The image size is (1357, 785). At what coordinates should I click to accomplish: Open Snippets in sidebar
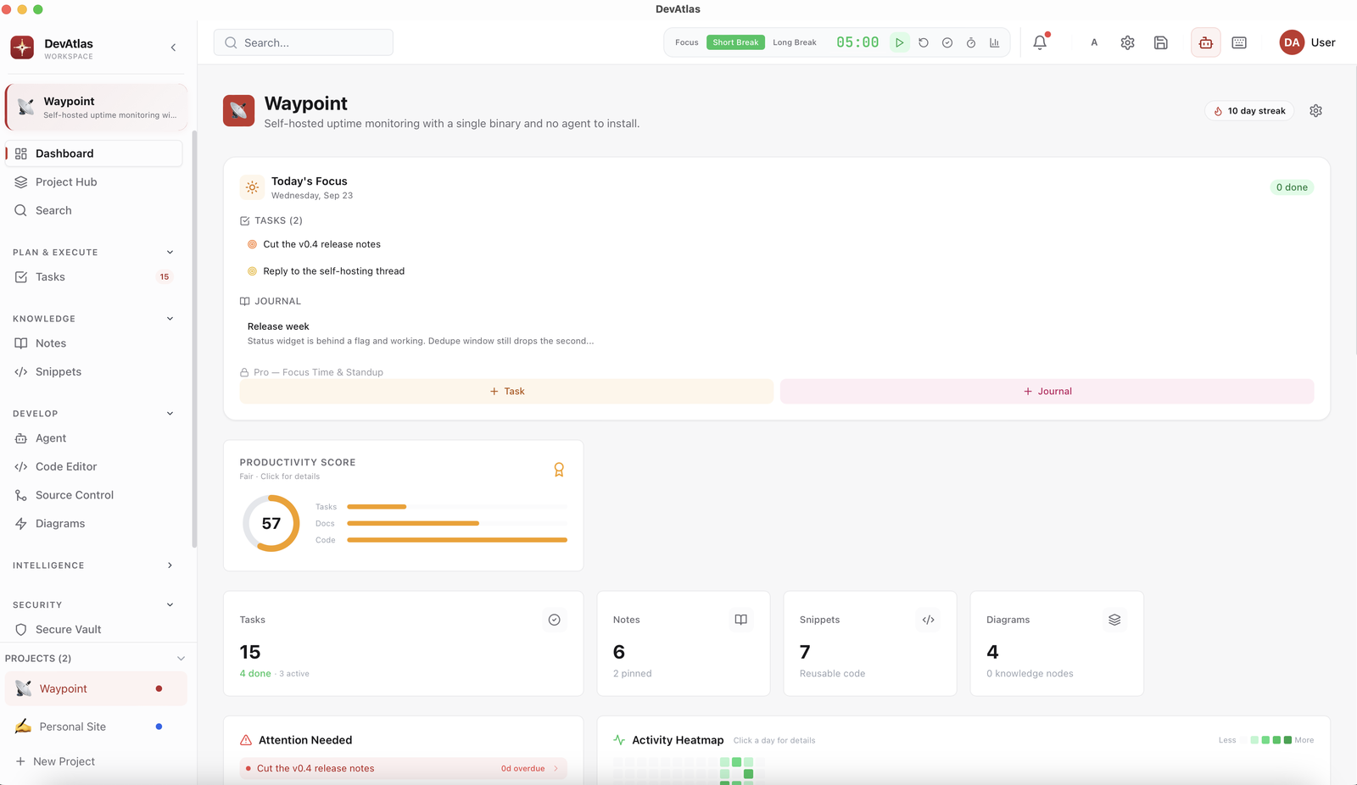(93, 372)
